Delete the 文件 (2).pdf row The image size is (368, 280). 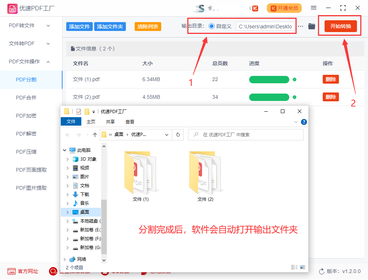pyautogui.click(x=331, y=97)
